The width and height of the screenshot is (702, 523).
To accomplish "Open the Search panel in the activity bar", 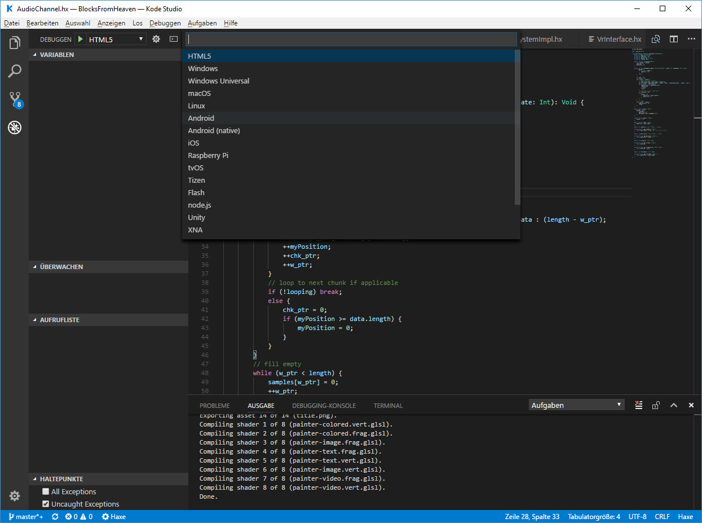I will tap(14, 71).
